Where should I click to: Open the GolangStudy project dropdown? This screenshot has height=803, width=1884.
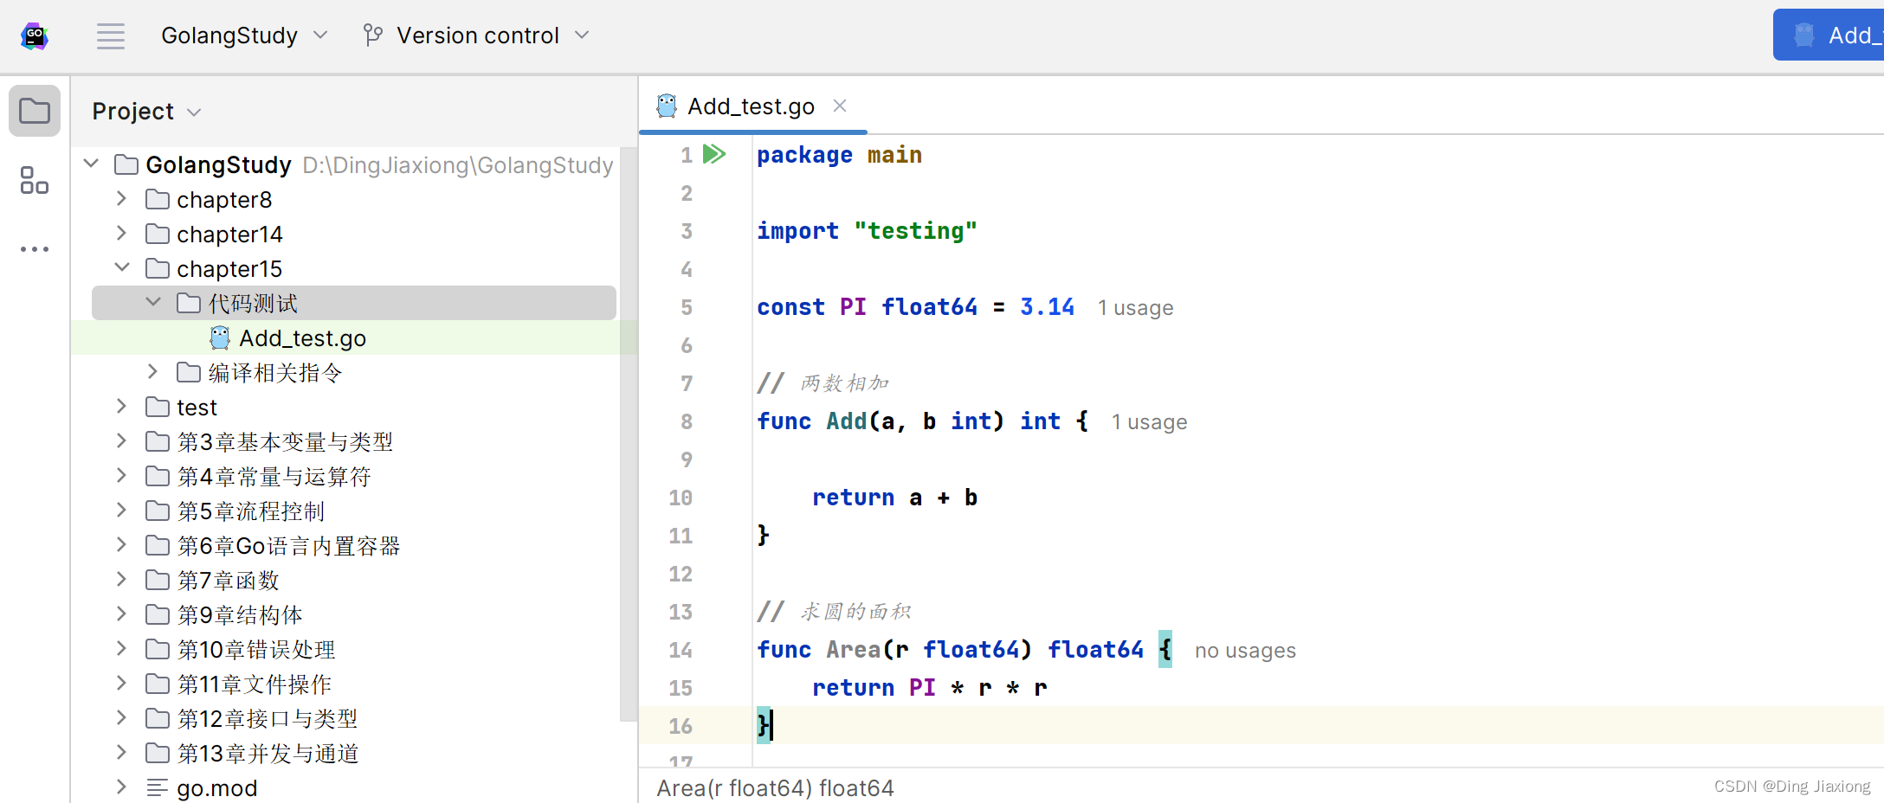pyautogui.click(x=244, y=35)
